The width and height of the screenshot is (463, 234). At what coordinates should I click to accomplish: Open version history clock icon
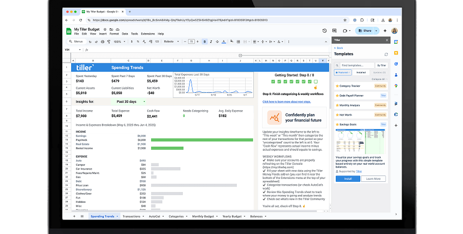coord(325,31)
